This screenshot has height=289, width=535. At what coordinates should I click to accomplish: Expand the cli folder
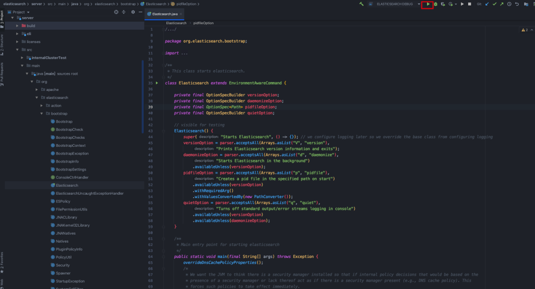click(17, 34)
